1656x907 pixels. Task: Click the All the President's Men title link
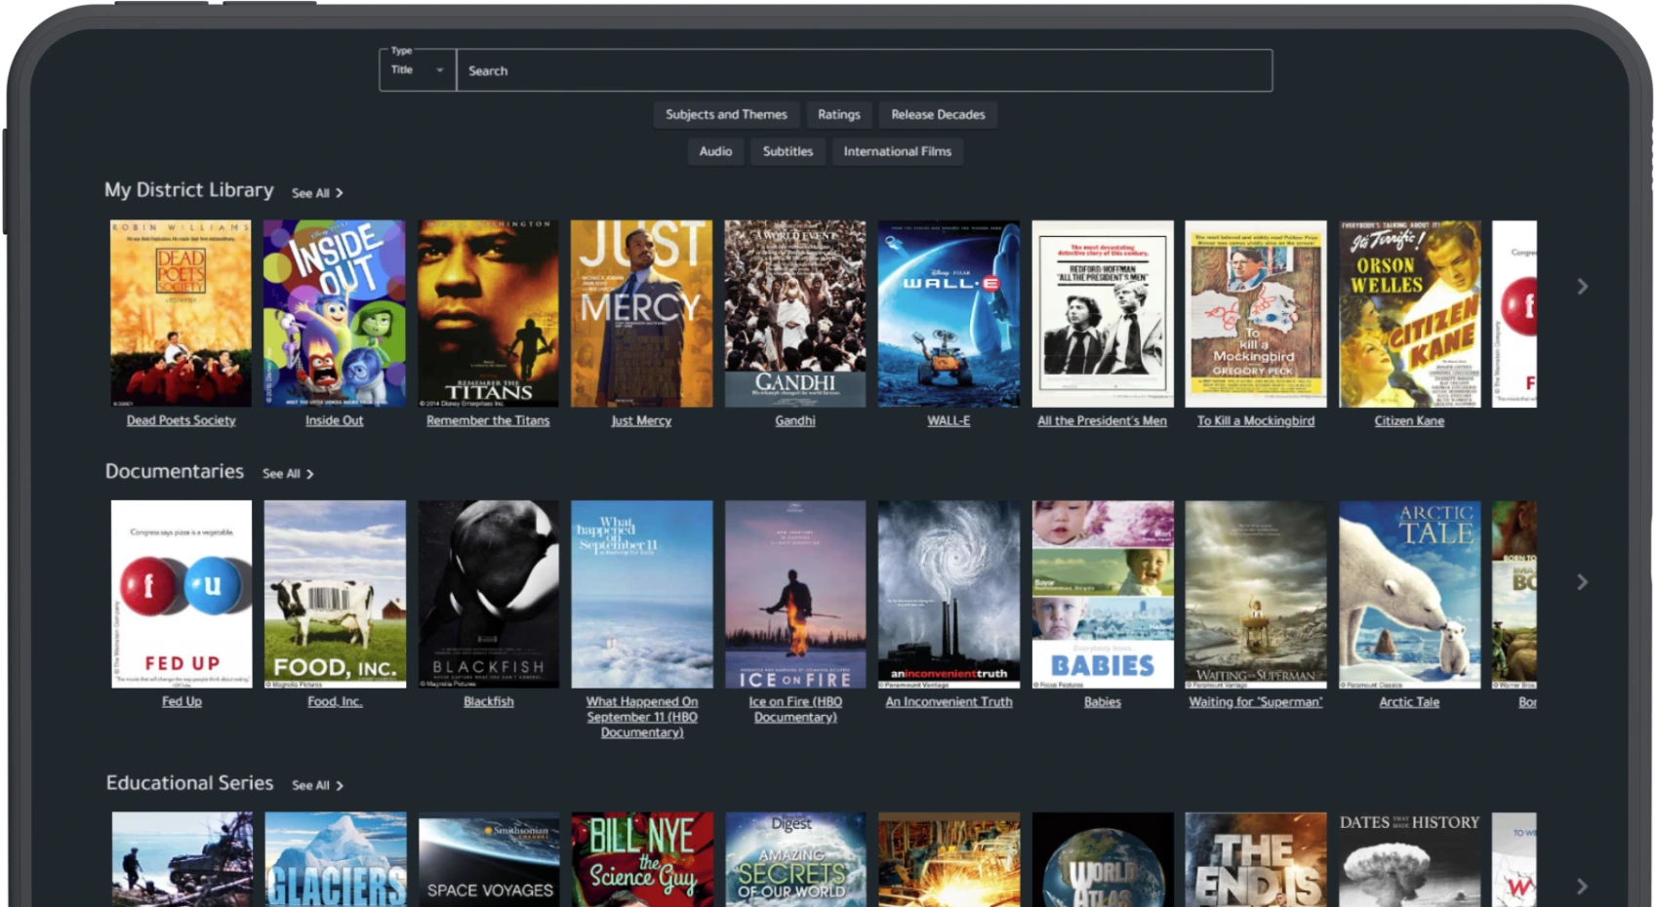coord(1103,421)
